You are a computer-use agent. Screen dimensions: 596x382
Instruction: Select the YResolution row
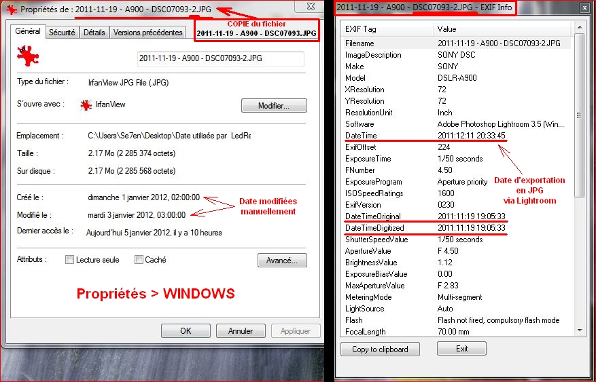pyautogui.click(x=456, y=101)
